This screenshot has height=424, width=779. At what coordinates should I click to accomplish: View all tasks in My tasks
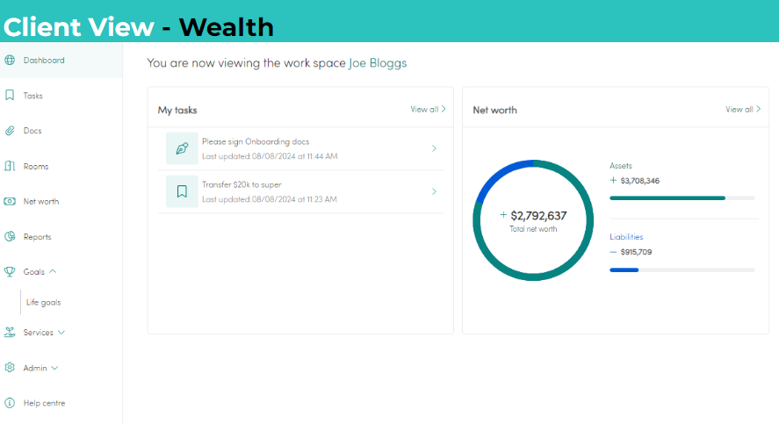(x=428, y=110)
